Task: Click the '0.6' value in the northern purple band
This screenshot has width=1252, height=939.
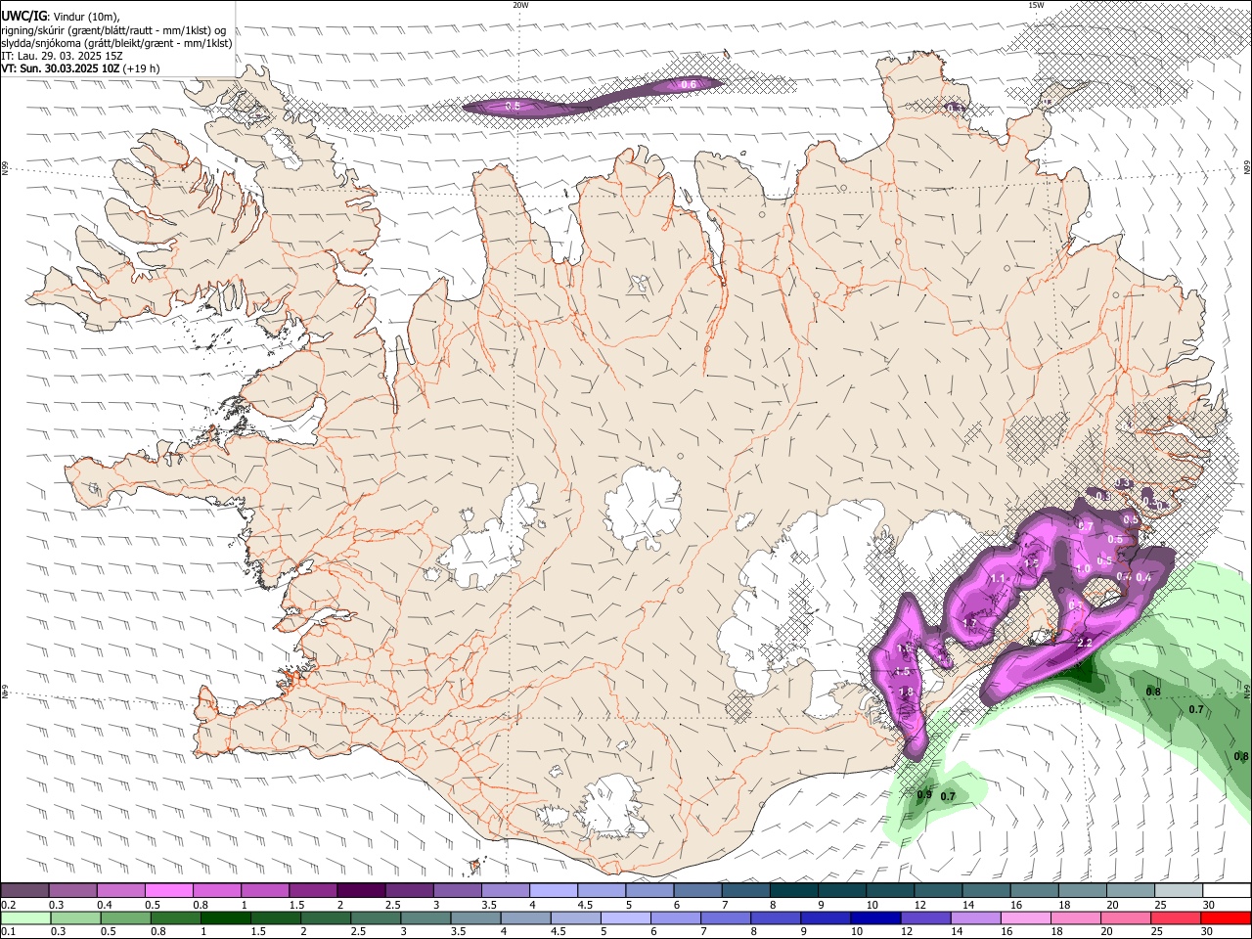Action: (688, 85)
